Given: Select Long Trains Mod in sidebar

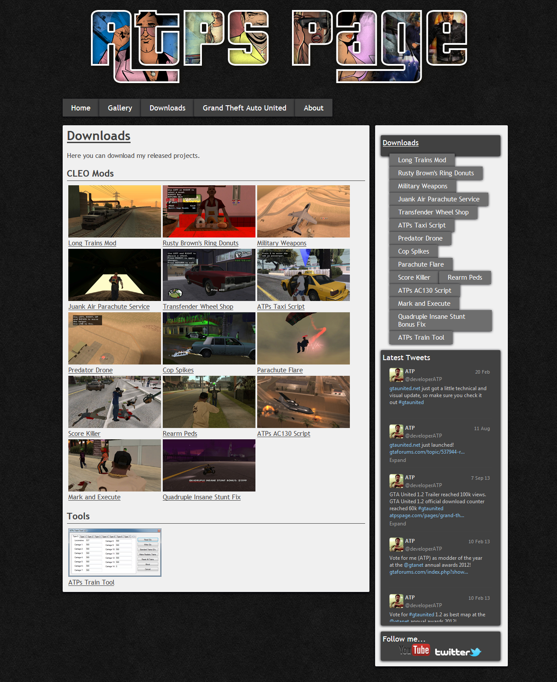Looking at the screenshot, I should tap(422, 160).
